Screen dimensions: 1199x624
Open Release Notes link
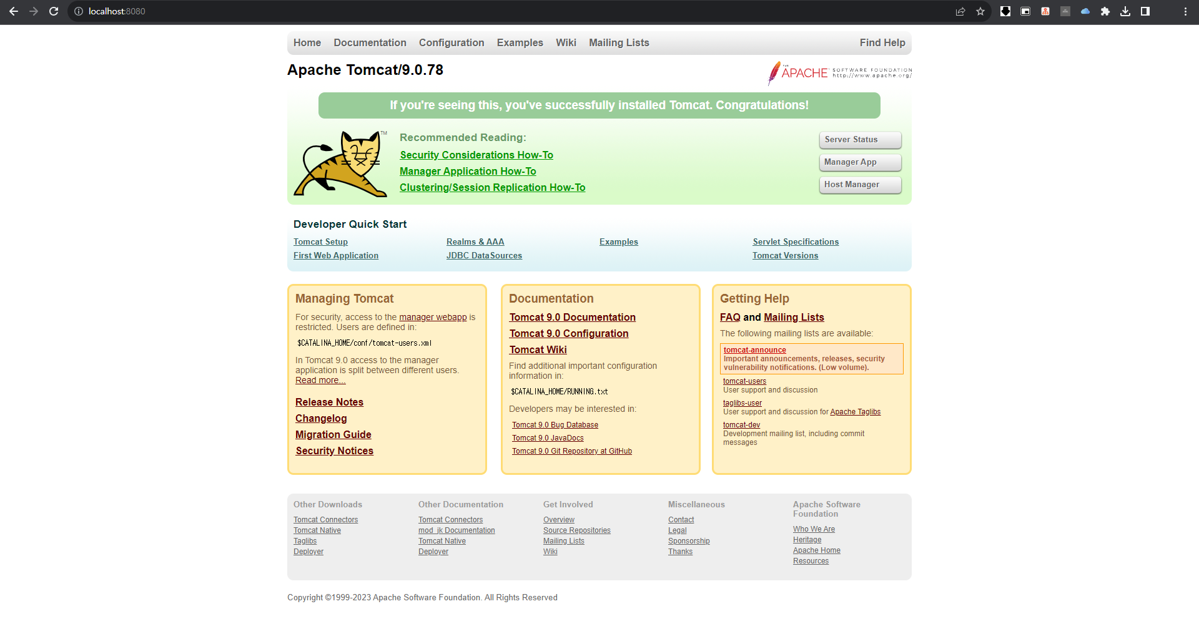(x=329, y=402)
